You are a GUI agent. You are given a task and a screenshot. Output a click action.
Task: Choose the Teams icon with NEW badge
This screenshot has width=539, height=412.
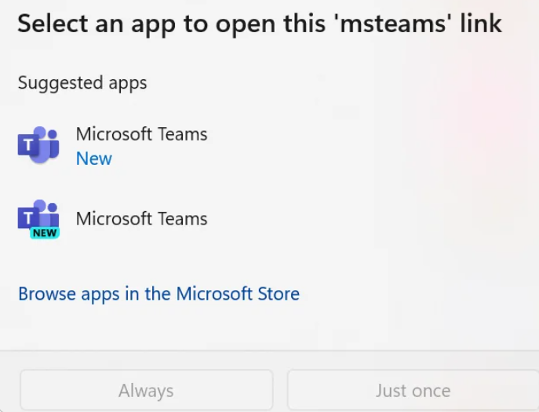38,219
